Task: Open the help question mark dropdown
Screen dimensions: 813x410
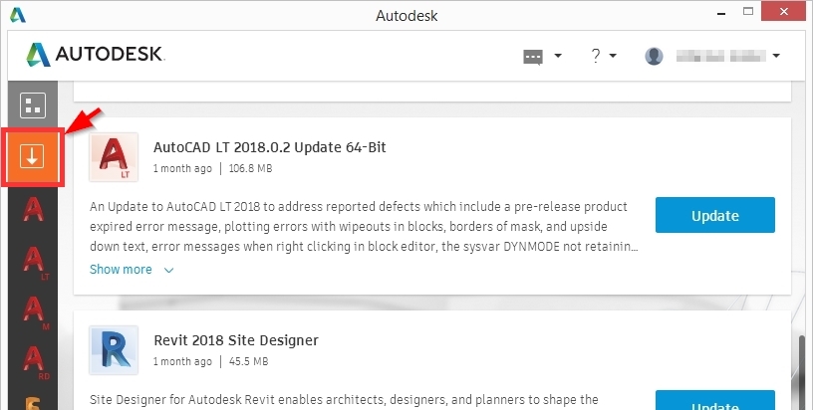Action: (596, 56)
